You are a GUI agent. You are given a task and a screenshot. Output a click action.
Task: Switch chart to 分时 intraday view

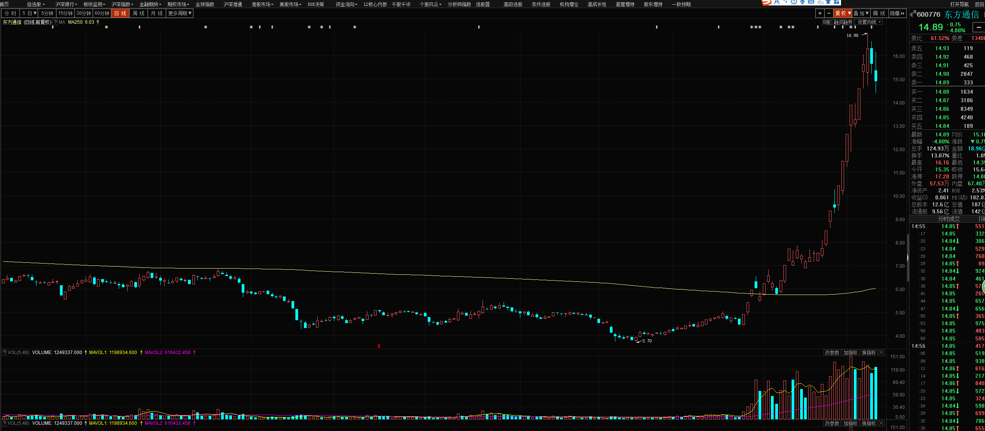[x=11, y=13]
